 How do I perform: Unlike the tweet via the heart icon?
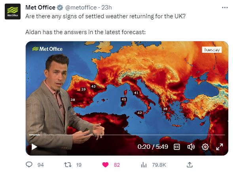click(x=105, y=165)
